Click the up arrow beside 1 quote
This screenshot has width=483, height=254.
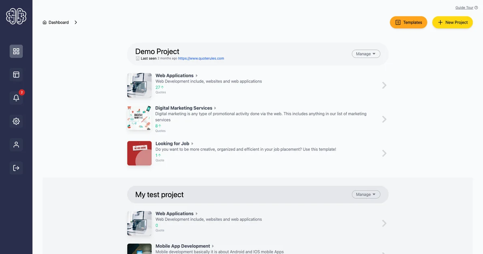tap(159, 155)
